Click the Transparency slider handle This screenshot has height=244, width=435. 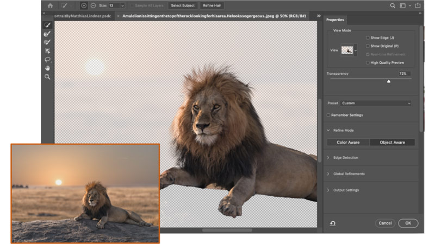pyautogui.click(x=388, y=81)
